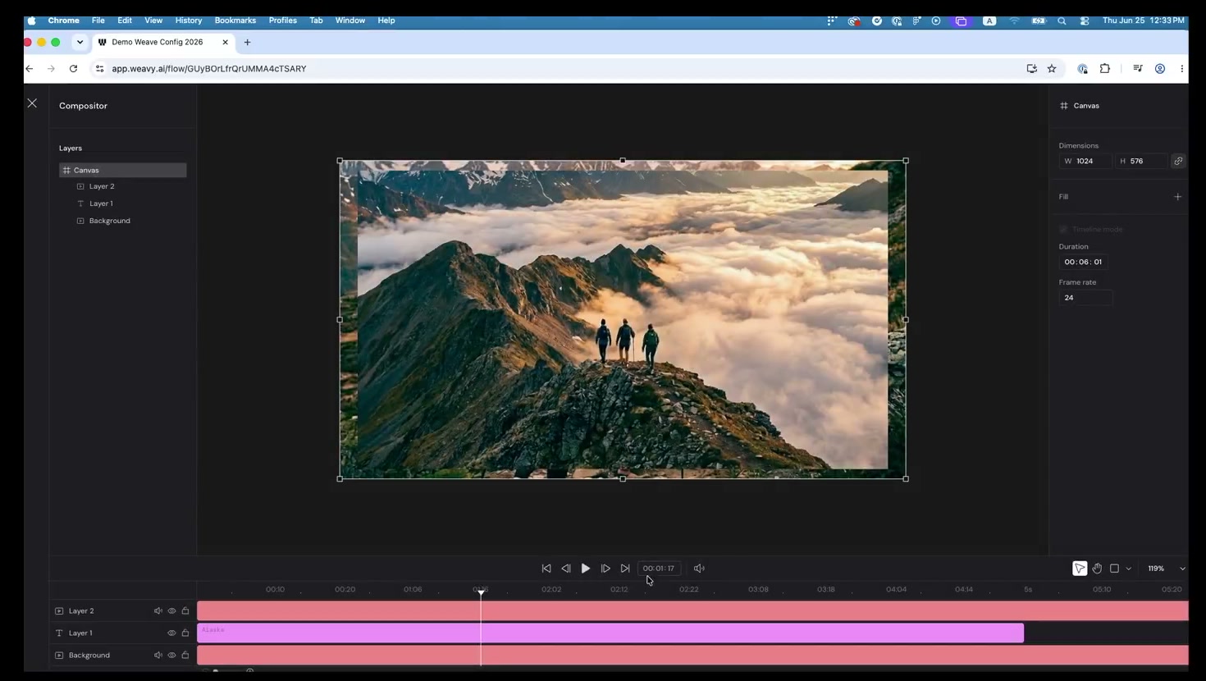Step forward one frame
Image resolution: width=1206 pixels, height=681 pixels.
click(605, 568)
